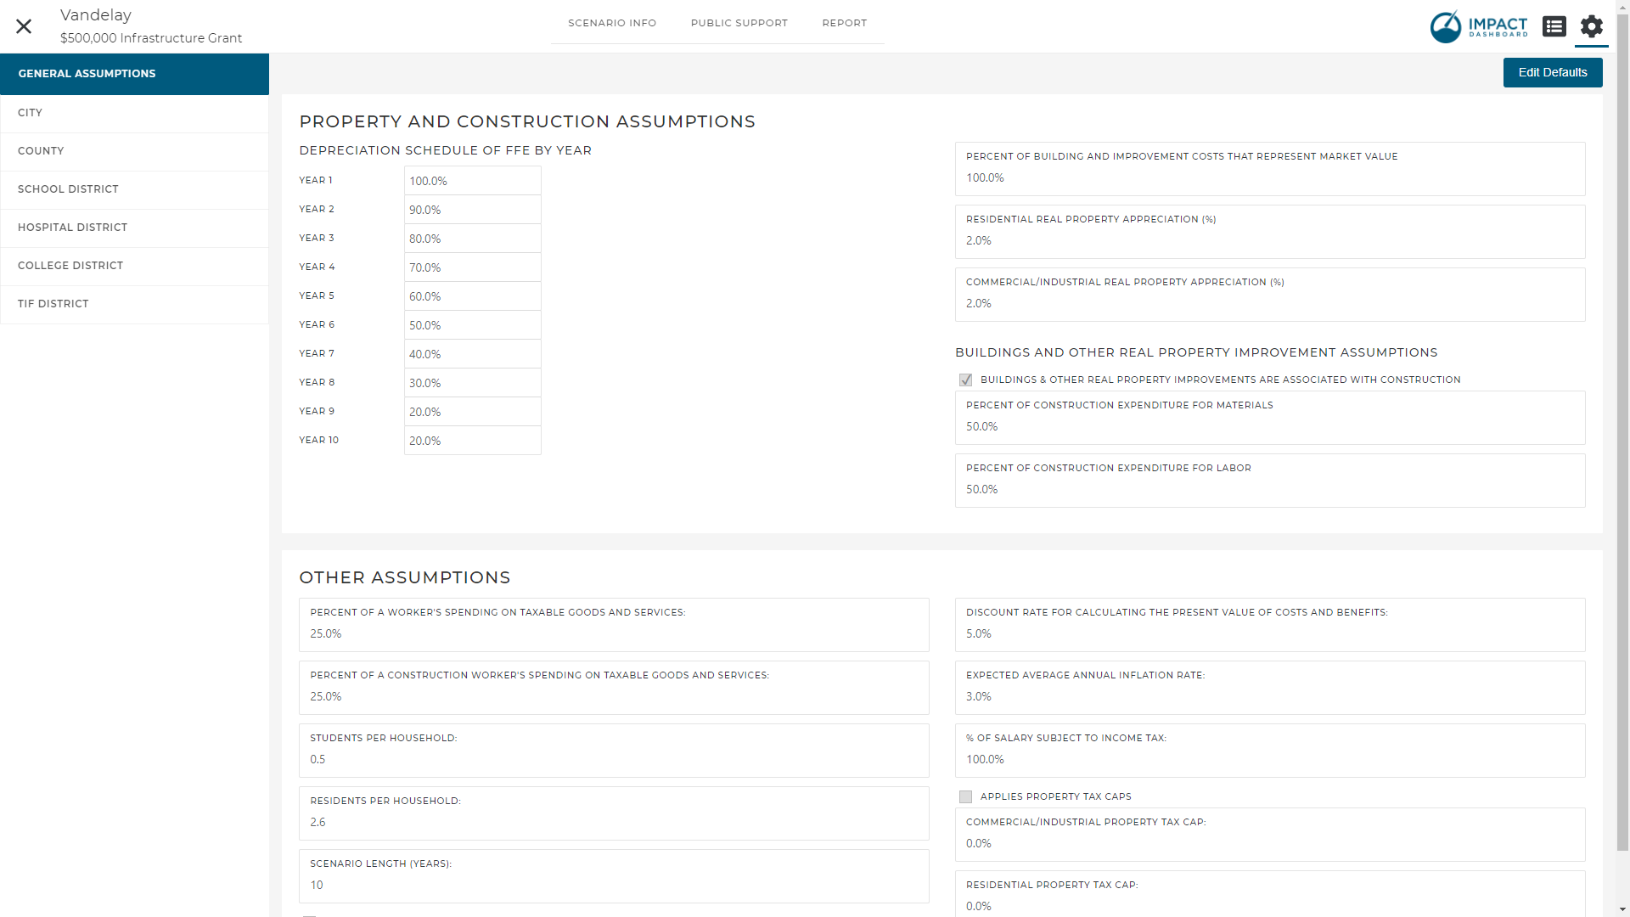Open the list view icon

tap(1554, 26)
